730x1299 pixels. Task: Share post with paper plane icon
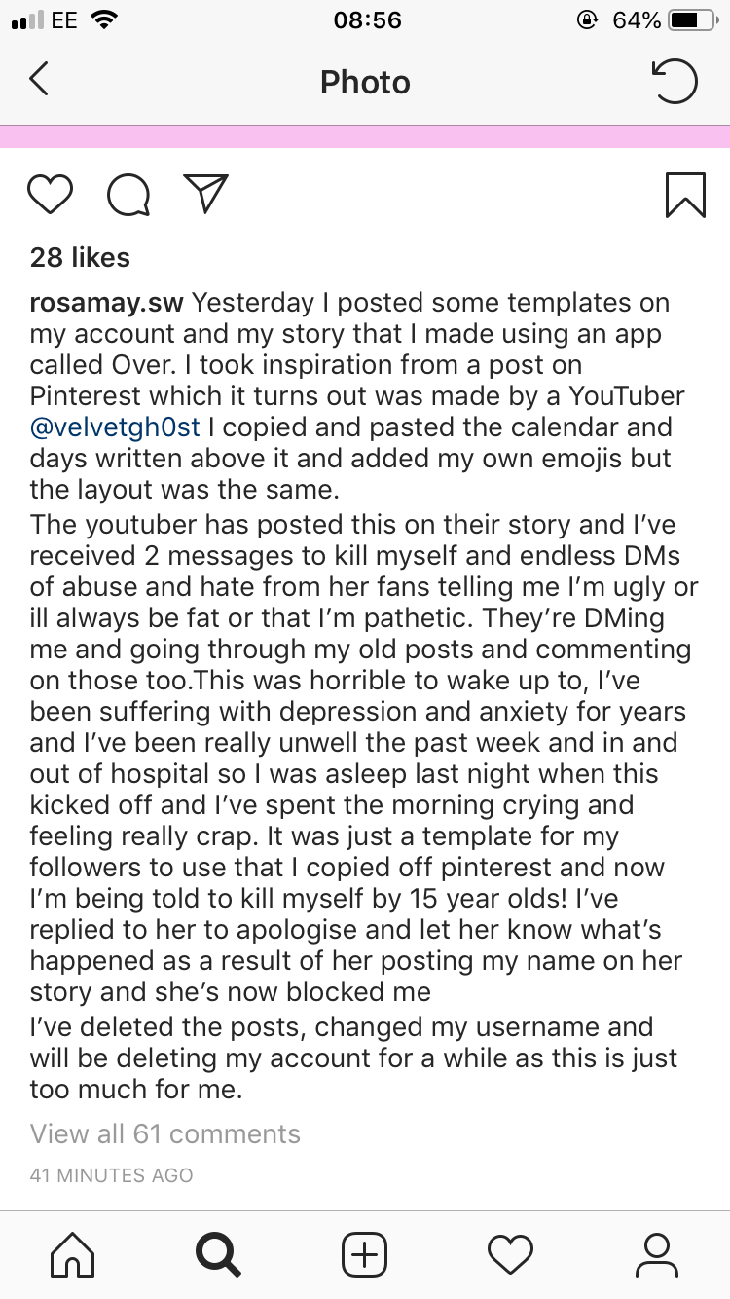tap(205, 193)
